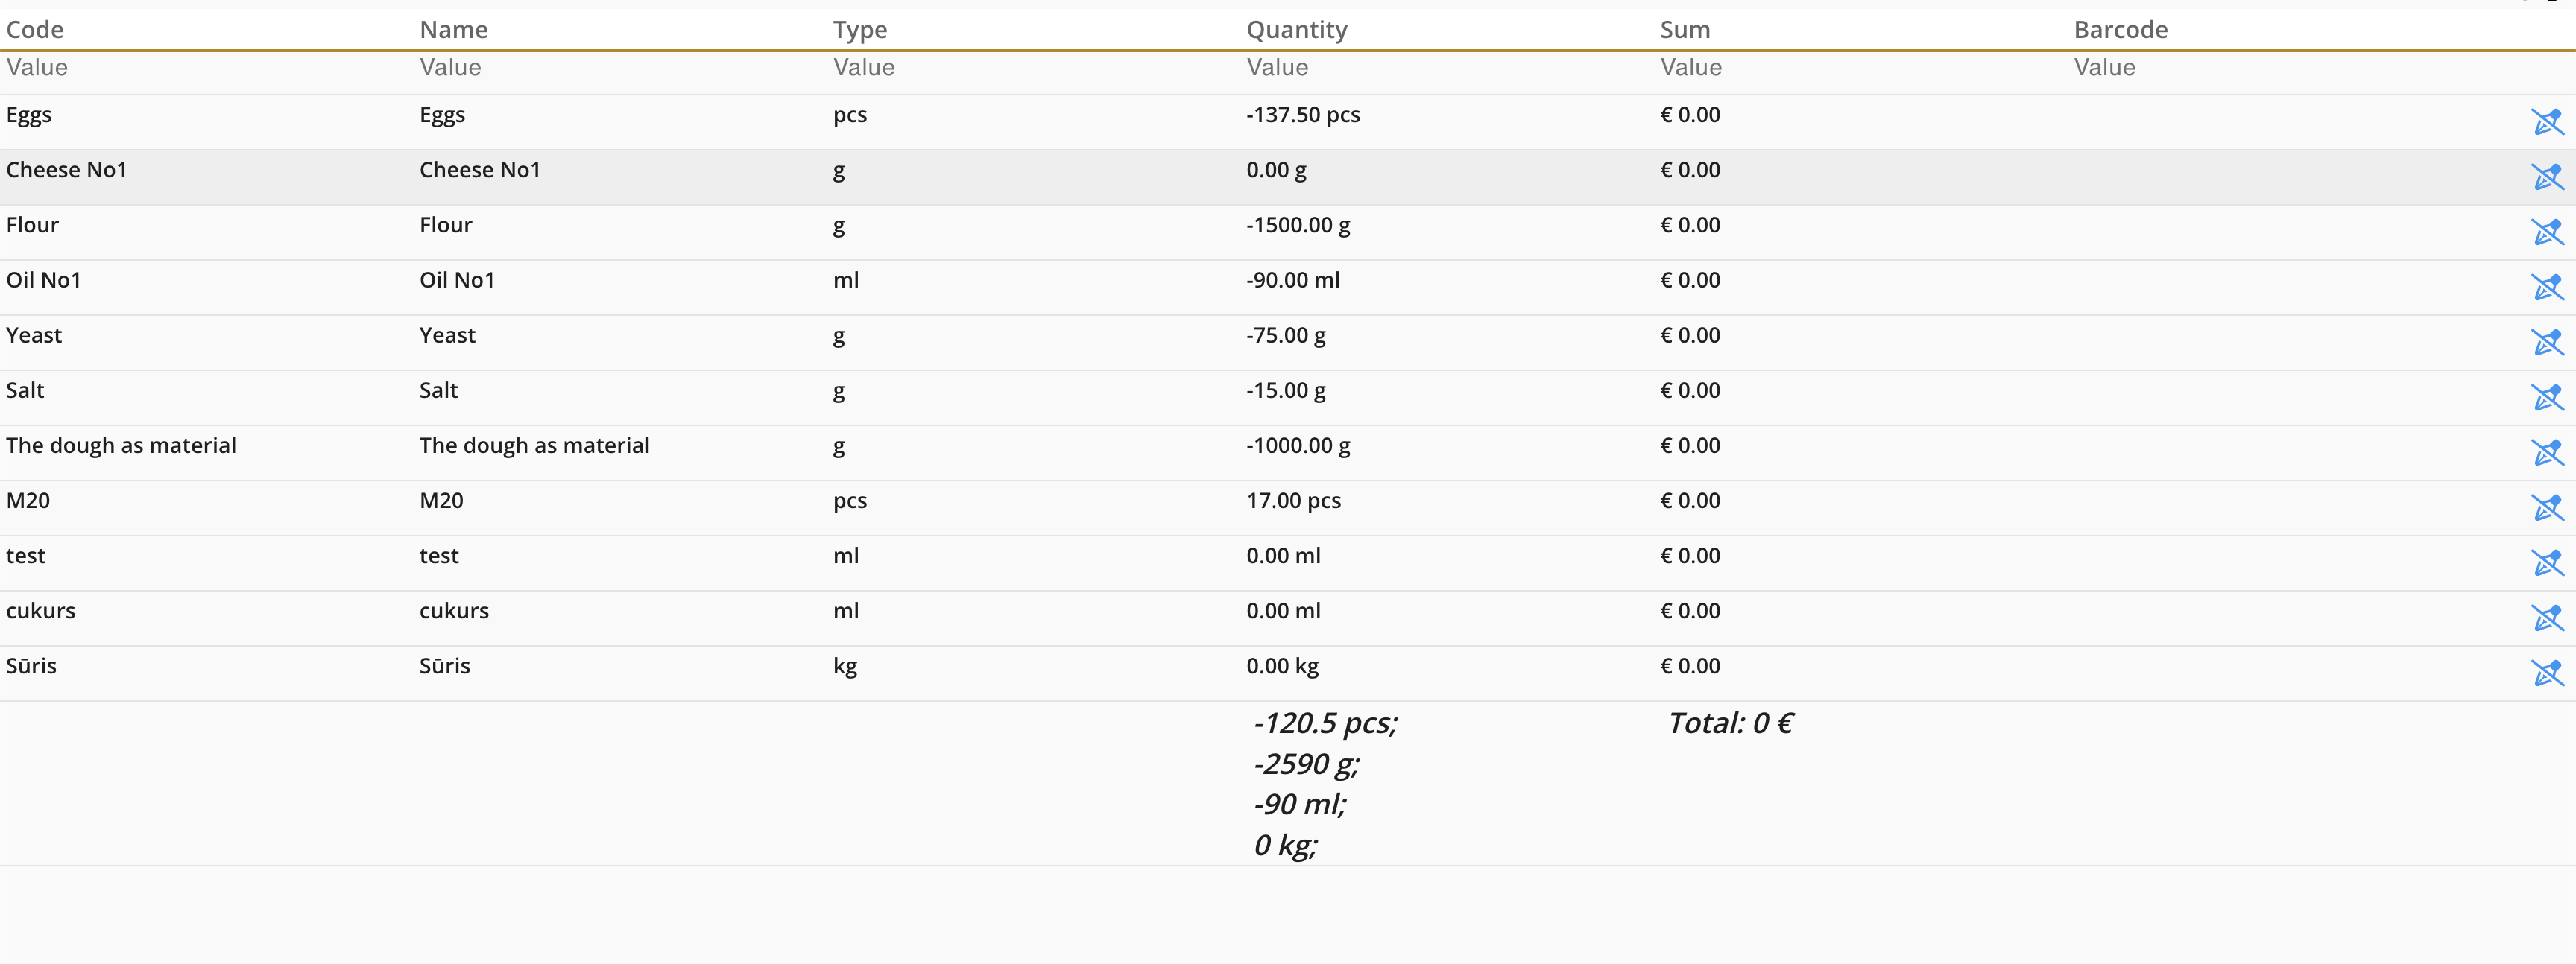Select the Cheese No1 name cell
The image size is (2576, 964).
[480, 170]
